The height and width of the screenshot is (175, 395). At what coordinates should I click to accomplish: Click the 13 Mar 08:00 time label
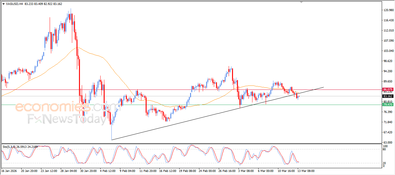[x=306, y=170]
